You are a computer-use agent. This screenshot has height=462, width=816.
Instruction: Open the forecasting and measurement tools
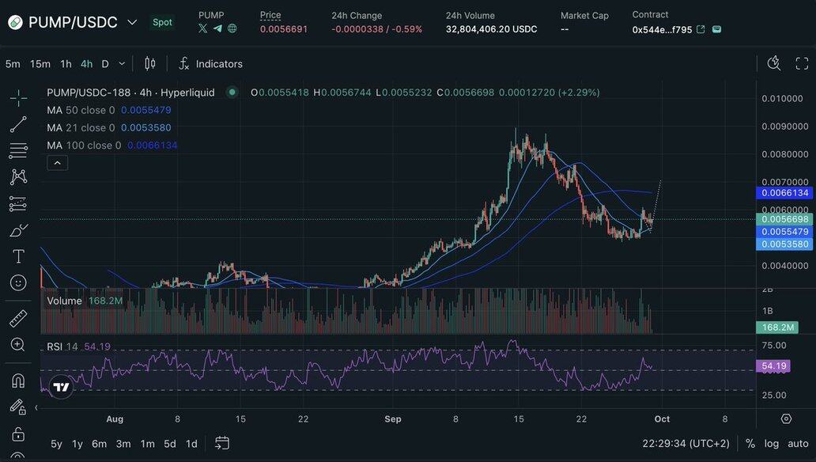coord(18,203)
